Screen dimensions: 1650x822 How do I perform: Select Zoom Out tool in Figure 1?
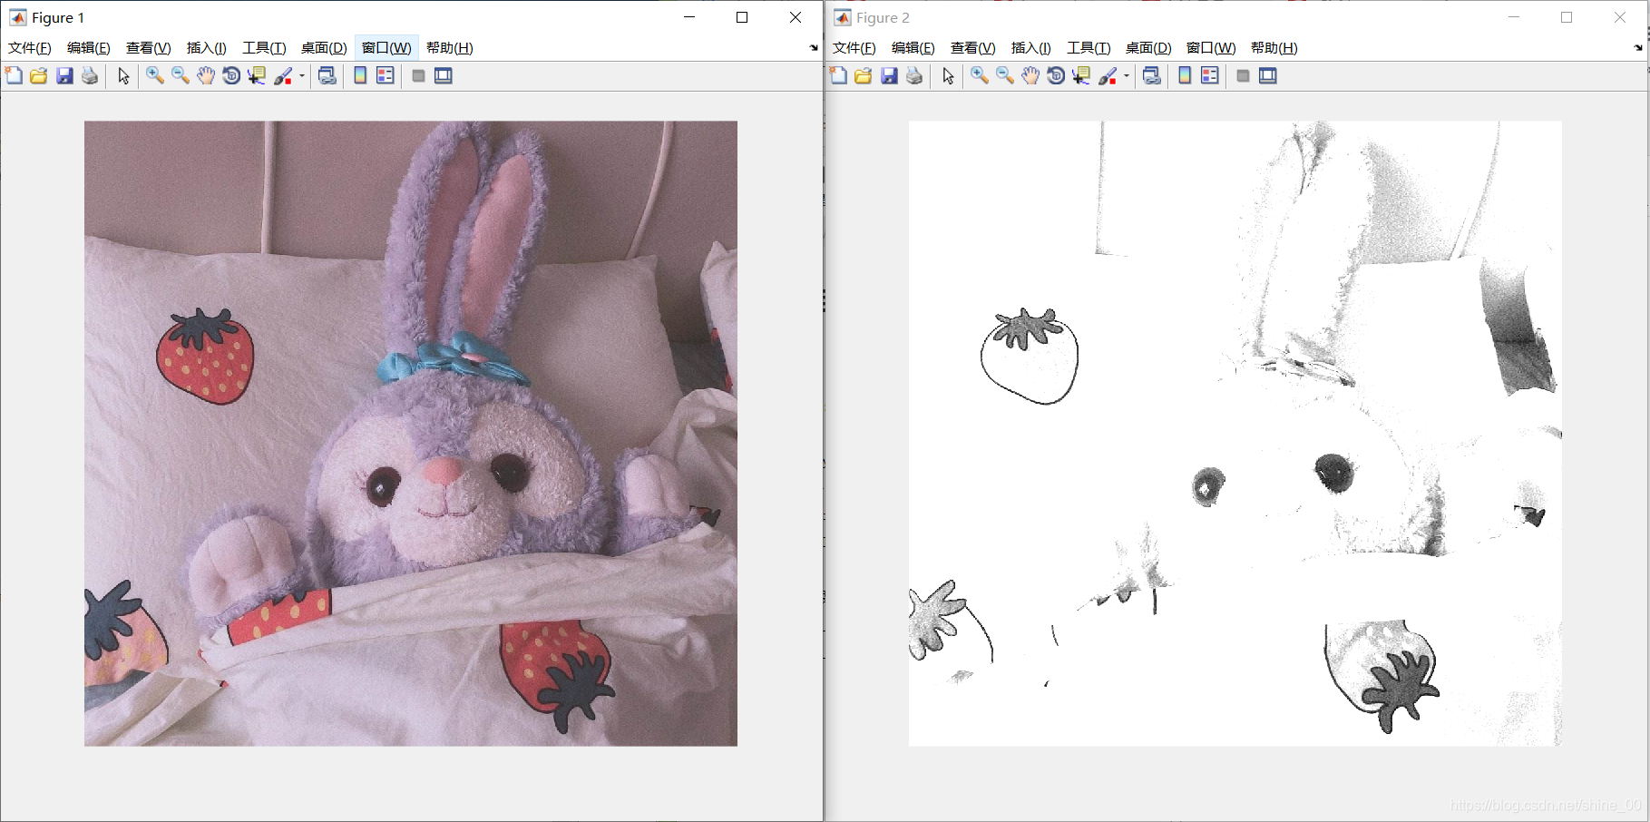(x=181, y=76)
